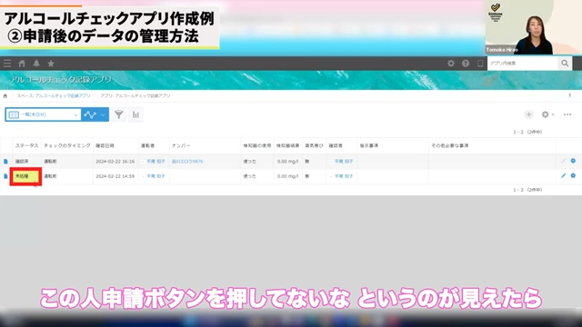This screenshot has height=327, width=582.
Task: Click the 検知器の使用 column header
Action: tap(257, 145)
